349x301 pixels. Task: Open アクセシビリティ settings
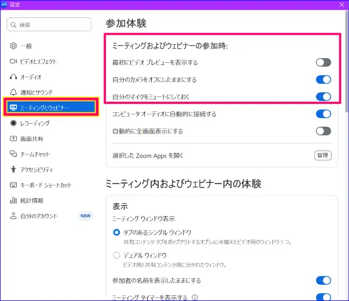tap(50, 170)
